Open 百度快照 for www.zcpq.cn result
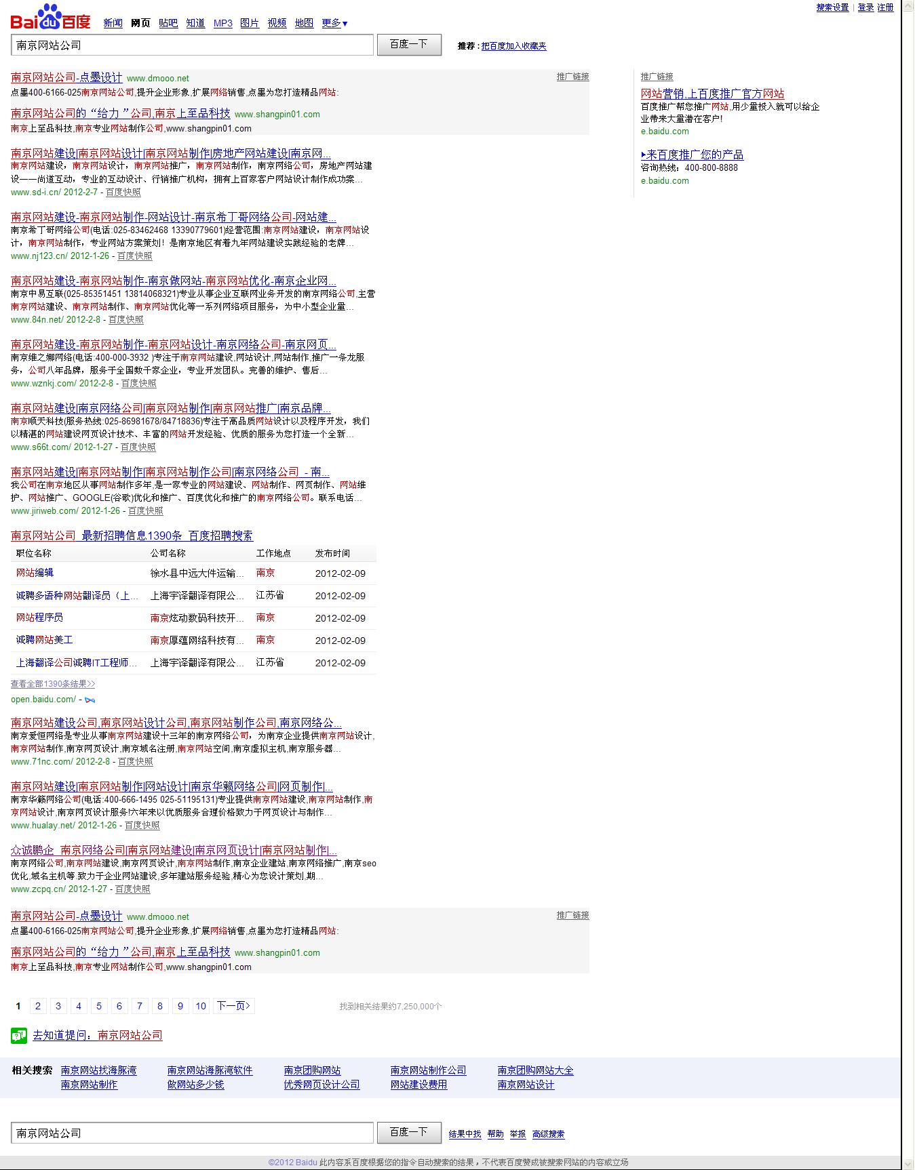Viewport: 915px width, 1170px height. [x=132, y=889]
